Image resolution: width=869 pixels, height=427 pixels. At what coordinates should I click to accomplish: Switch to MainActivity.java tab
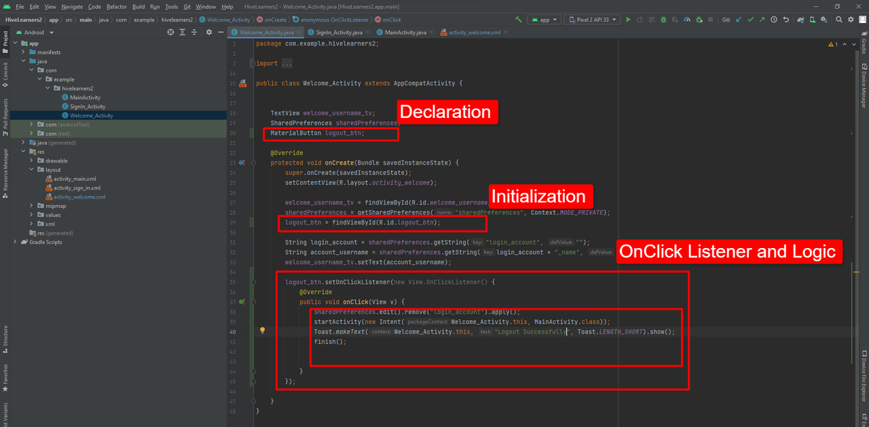pyautogui.click(x=405, y=32)
